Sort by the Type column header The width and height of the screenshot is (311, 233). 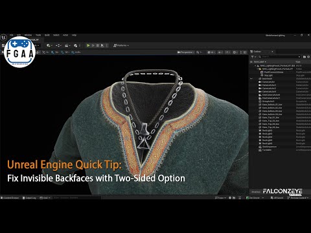coord(298,61)
